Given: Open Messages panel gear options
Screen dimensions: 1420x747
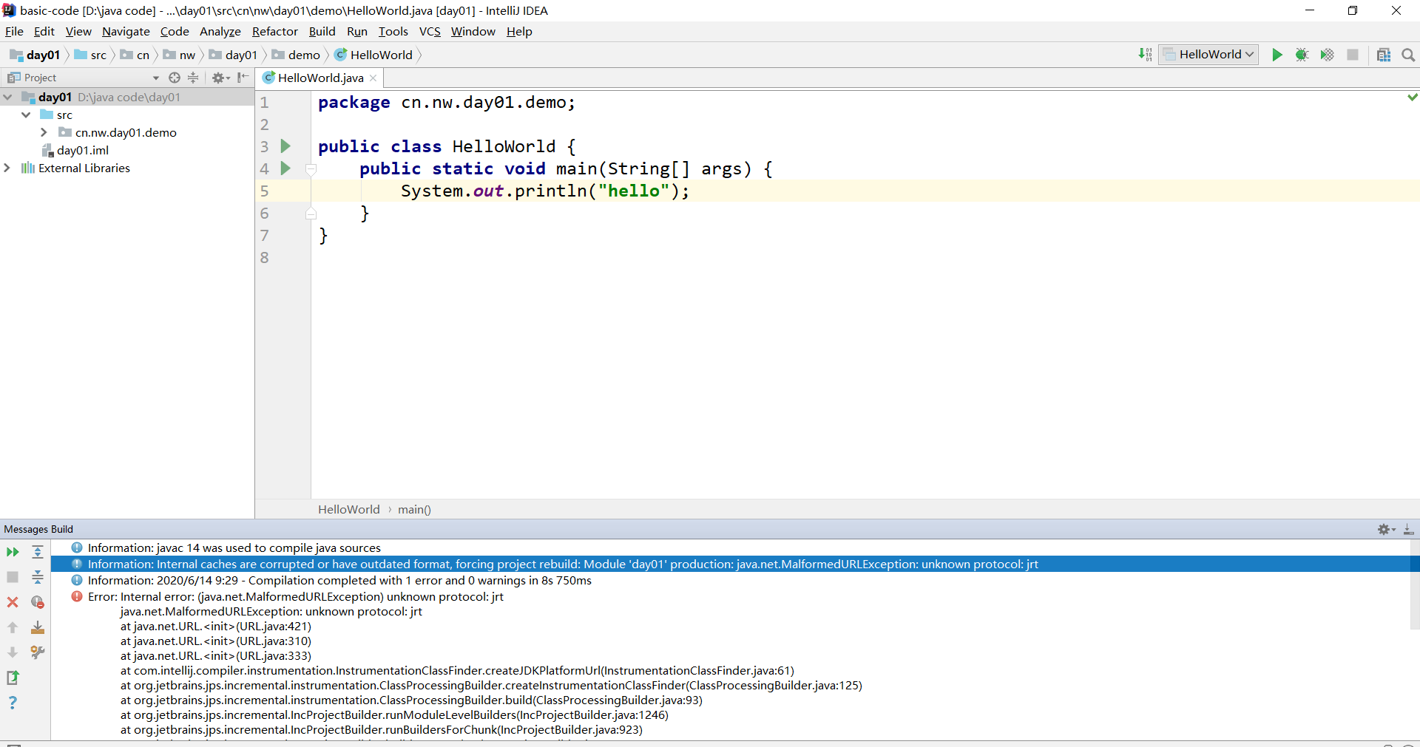Looking at the screenshot, I should [x=1386, y=529].
